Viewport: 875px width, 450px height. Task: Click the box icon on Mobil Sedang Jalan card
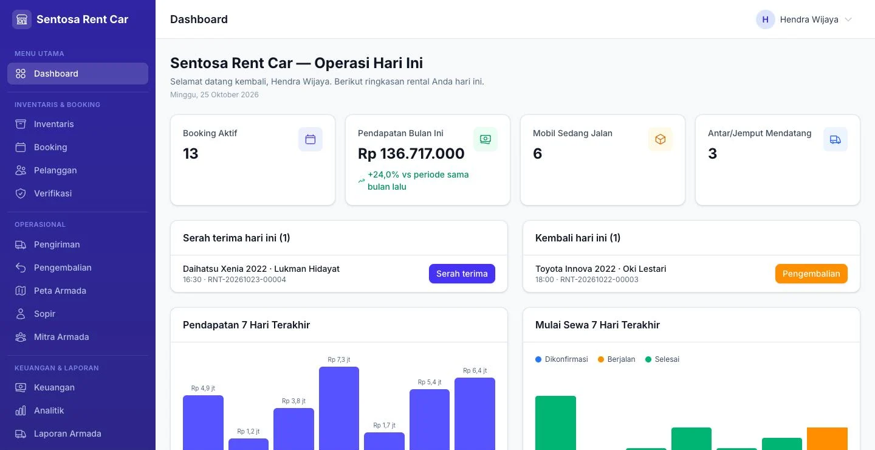(x=661, y=139)
